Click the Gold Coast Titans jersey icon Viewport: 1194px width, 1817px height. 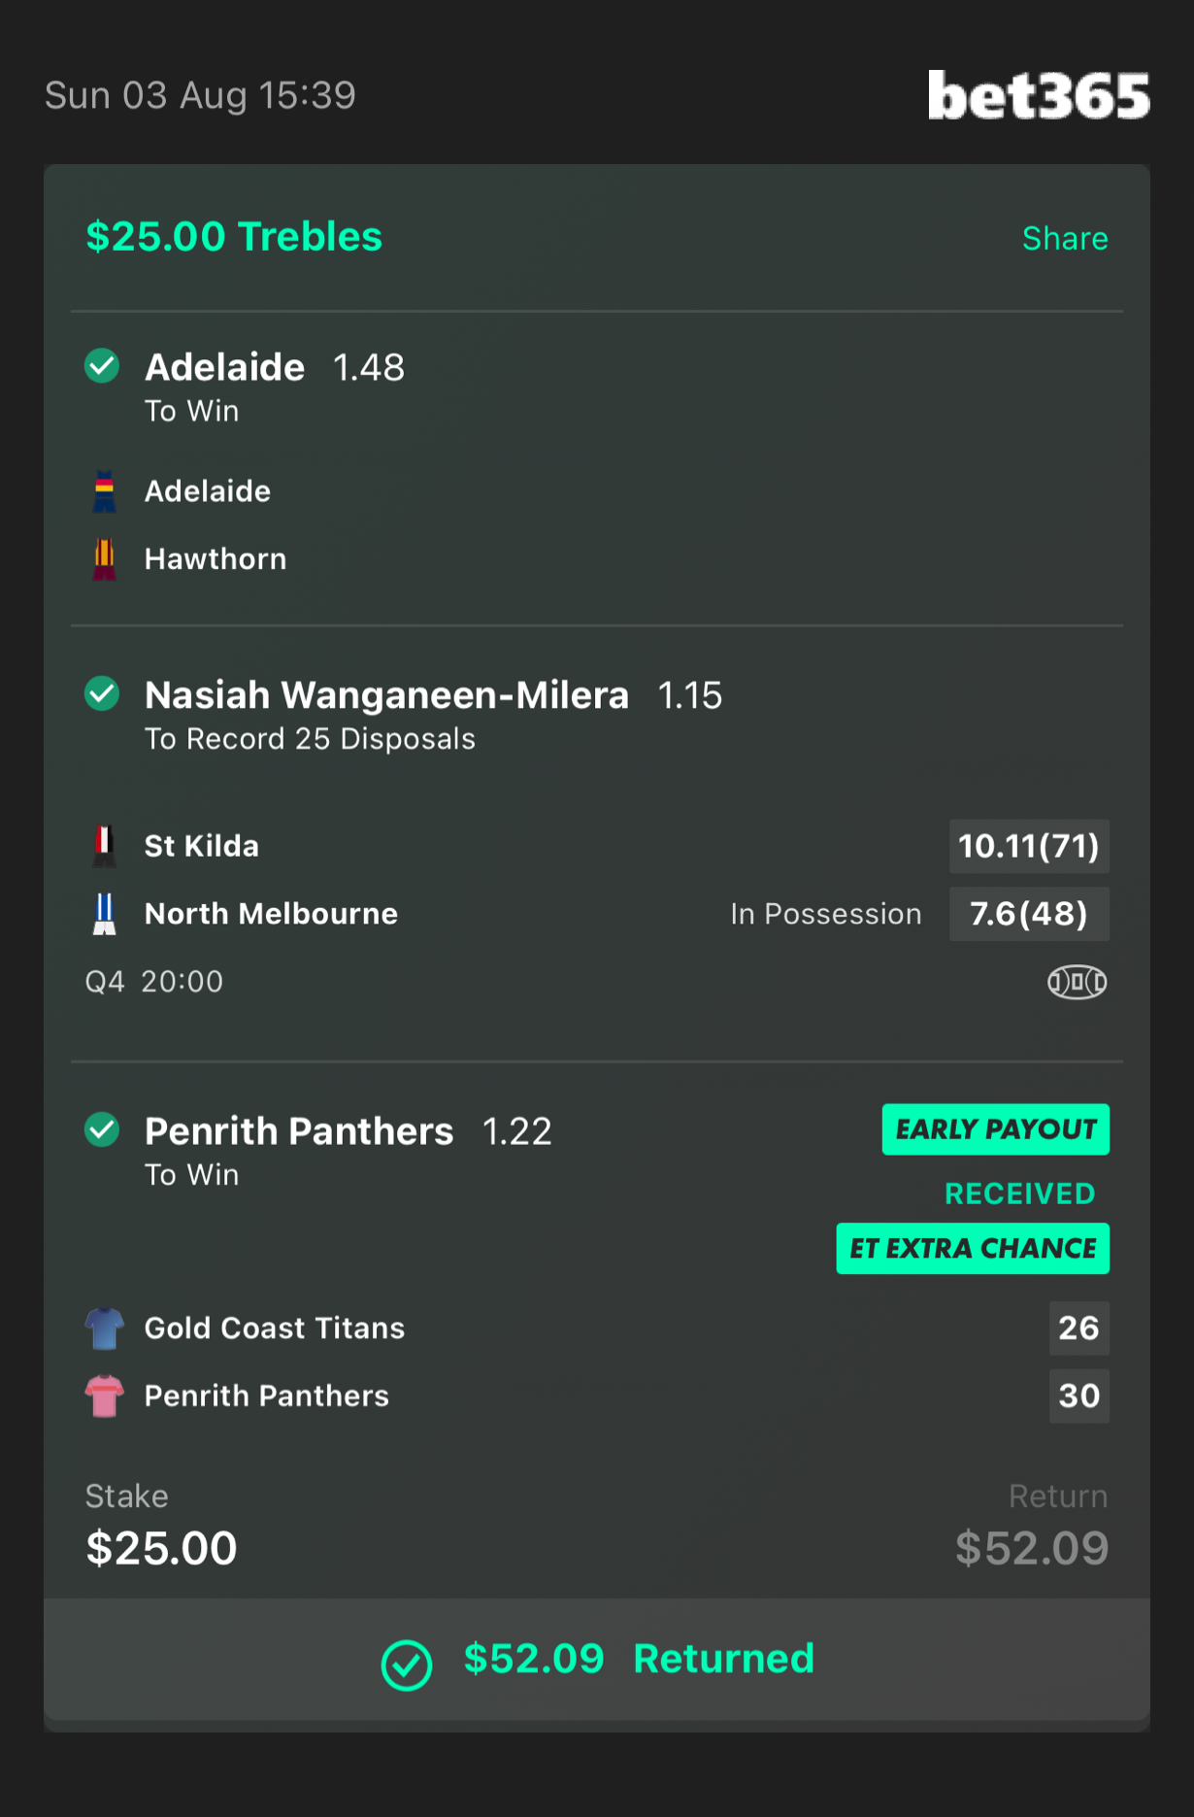104,1328
